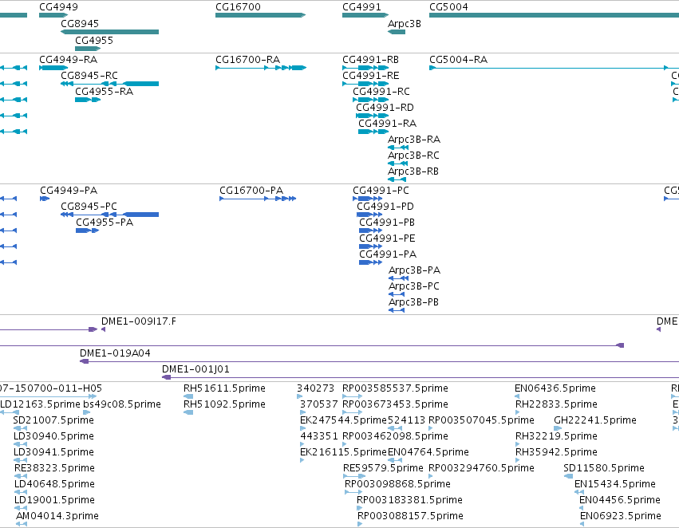679x528 pixels.
Task: Select transcript label CG4949-RA
Action: pos(69,60)
